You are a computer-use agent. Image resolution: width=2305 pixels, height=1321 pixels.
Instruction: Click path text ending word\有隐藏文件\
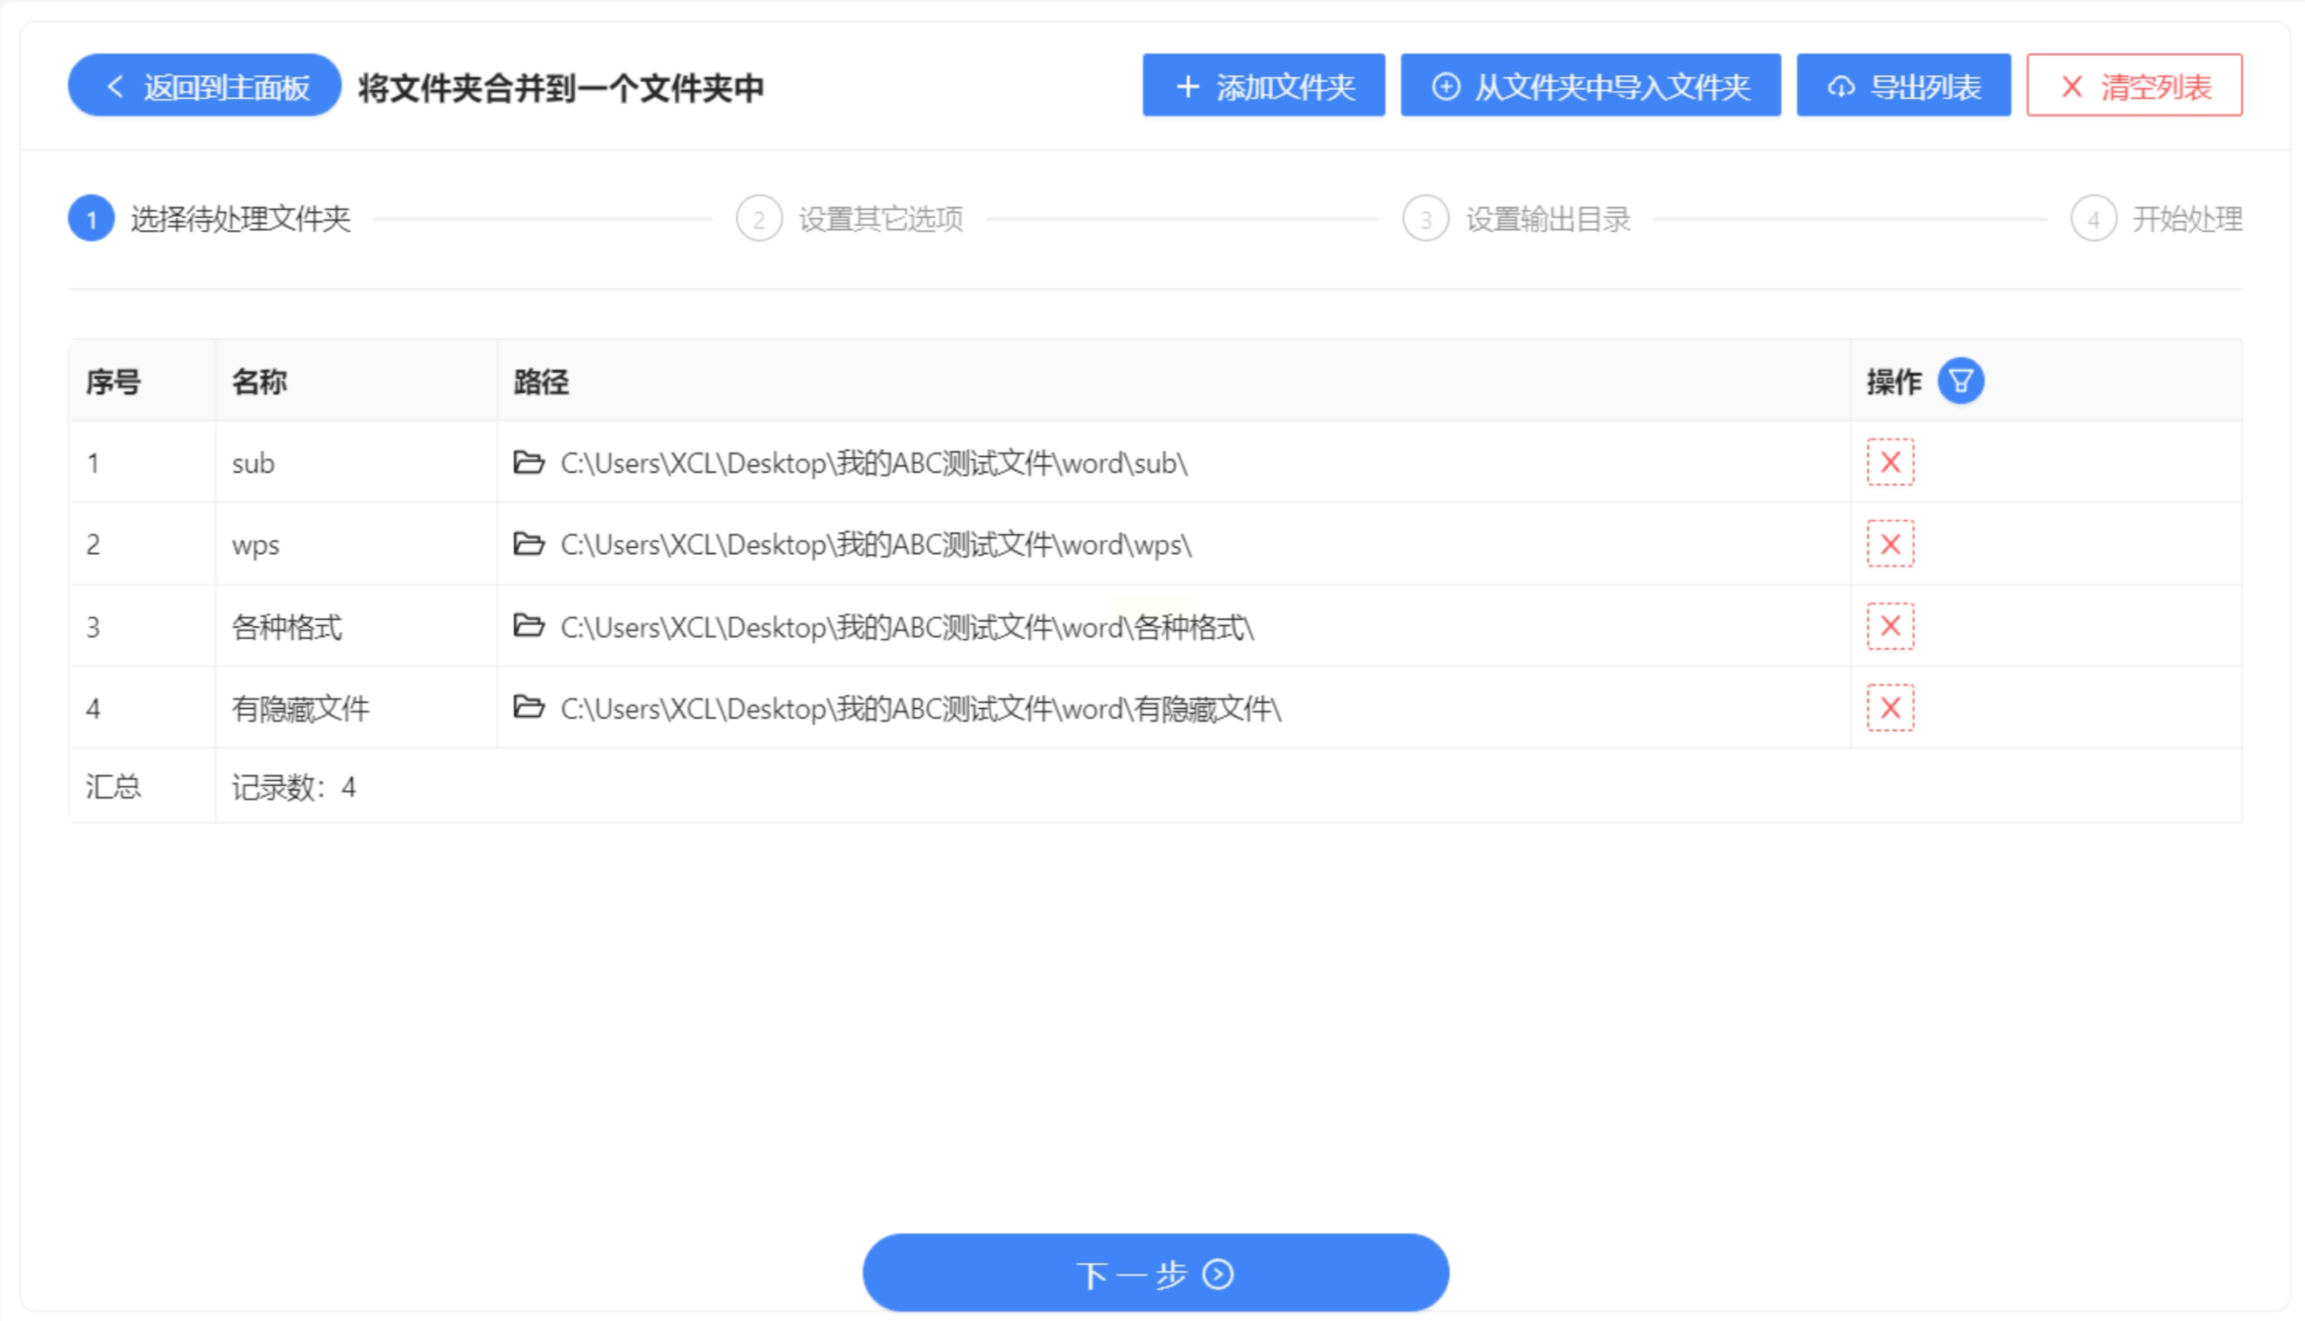pos(921,708)
